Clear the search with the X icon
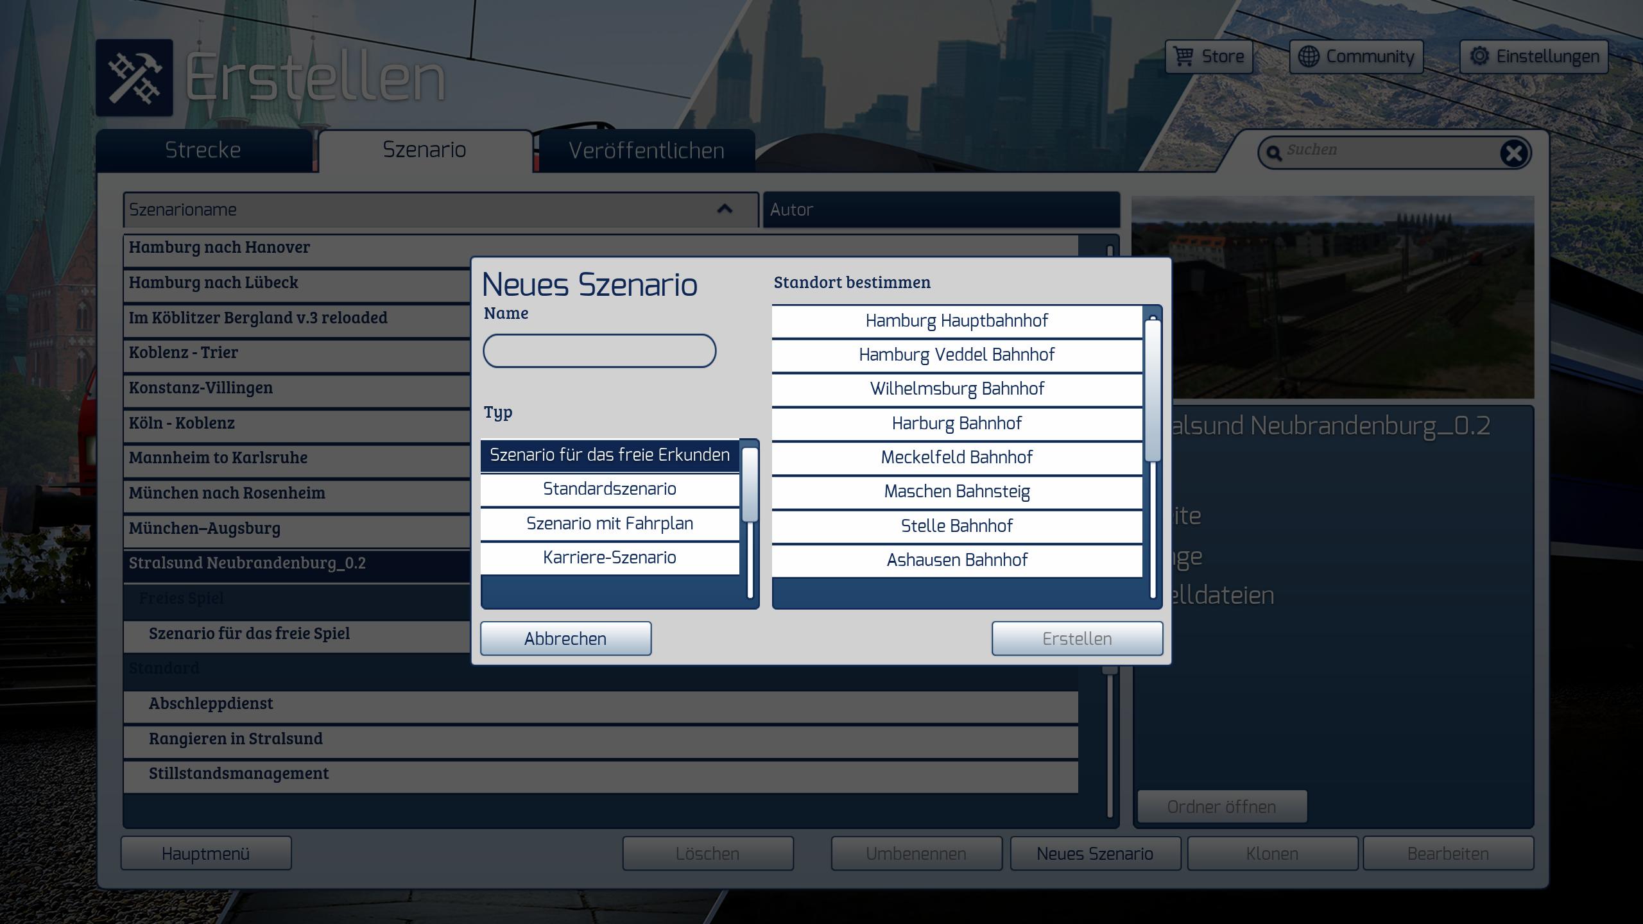The width and height of the screenshot is (1643, 924). tap(1514, 153)
